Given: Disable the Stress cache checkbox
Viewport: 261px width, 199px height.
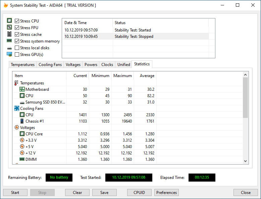Looking at the screenshot, I should 17,35.
